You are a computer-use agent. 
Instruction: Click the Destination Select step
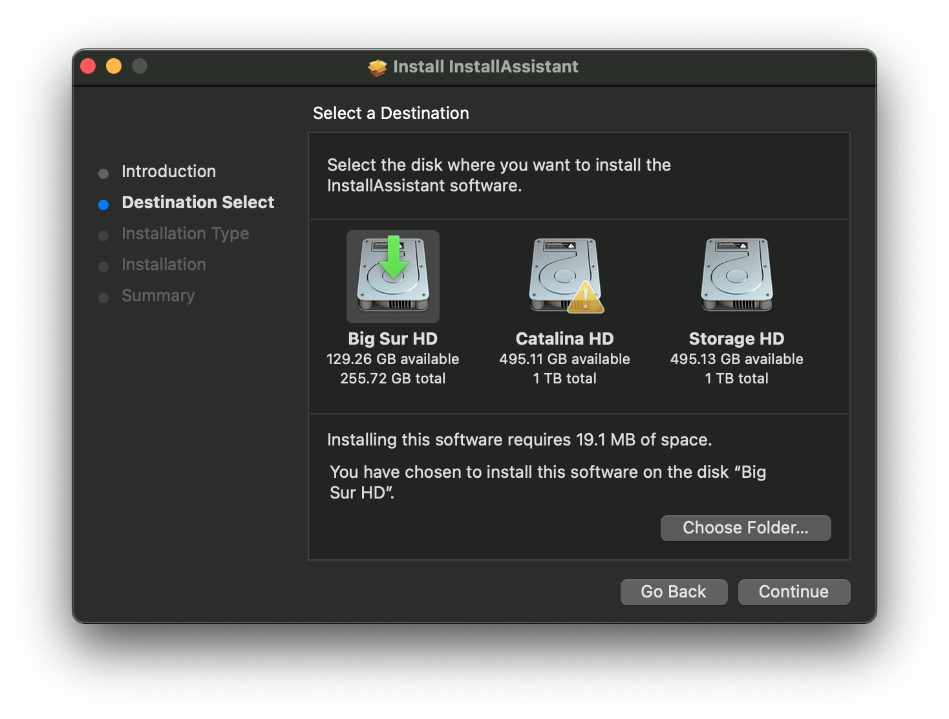pyautogui.click(x=198, y=202)
